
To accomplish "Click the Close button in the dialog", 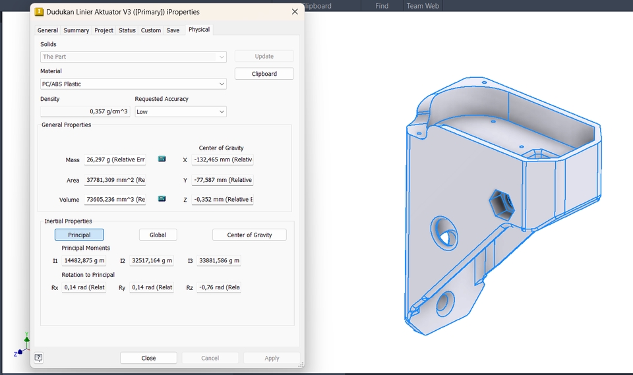I will point(148,358).
